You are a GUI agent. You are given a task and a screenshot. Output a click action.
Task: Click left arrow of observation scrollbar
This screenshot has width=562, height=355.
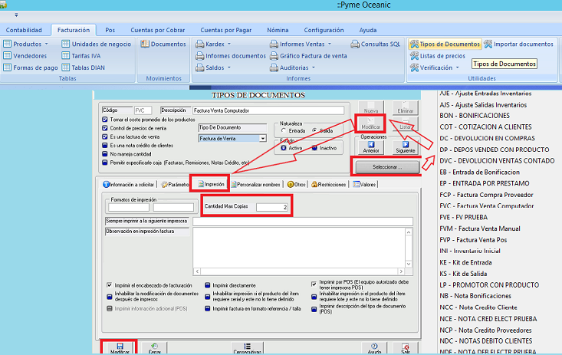click(x=197, y=271)
